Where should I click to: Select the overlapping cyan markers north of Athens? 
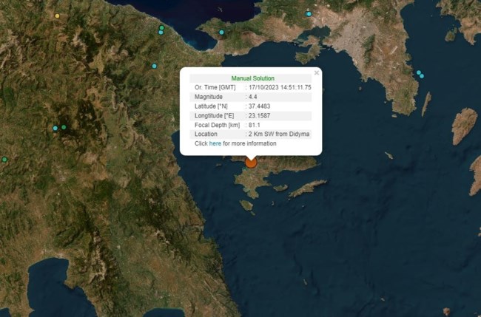click(309, 14)
